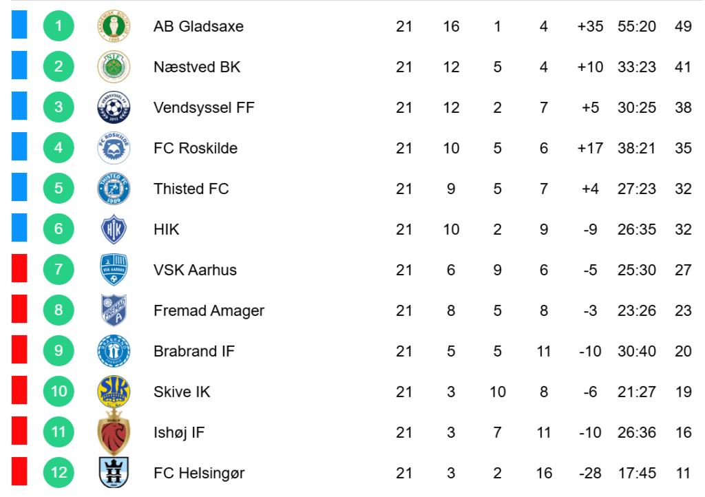Click the green position 12 badge
705x497 pixels.
coord(59,473)
